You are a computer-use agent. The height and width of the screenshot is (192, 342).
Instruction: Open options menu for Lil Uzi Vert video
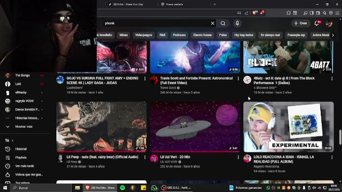[x=238, y=157]
